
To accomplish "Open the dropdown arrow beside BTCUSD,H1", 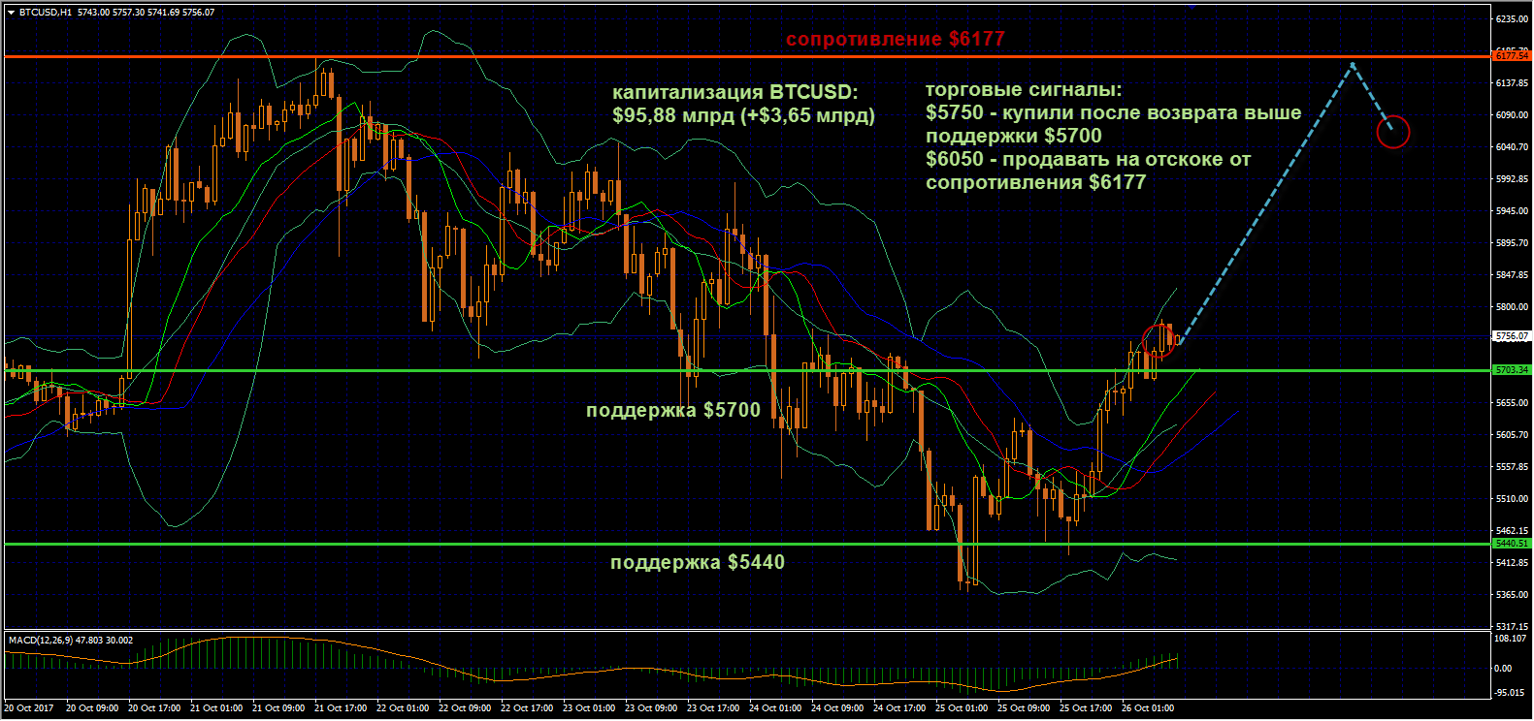I will 11,13.
